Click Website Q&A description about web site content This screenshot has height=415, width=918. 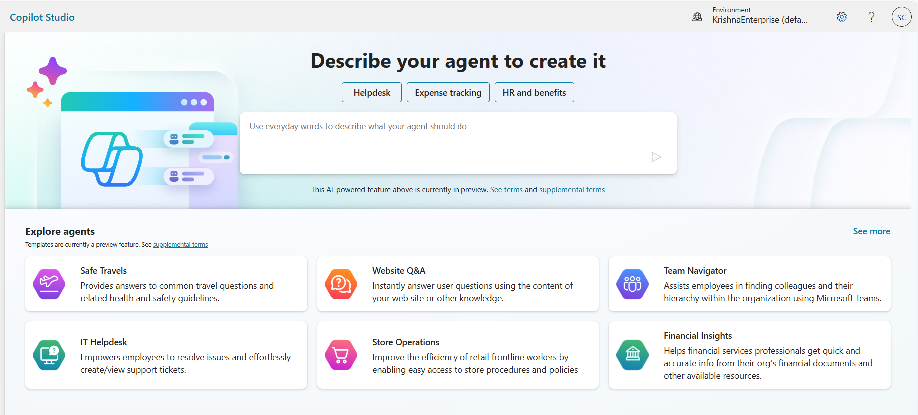(472, 292)
